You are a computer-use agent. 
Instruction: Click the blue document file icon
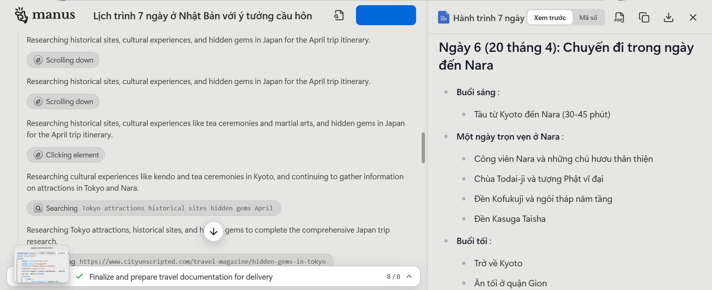point(444,17)
